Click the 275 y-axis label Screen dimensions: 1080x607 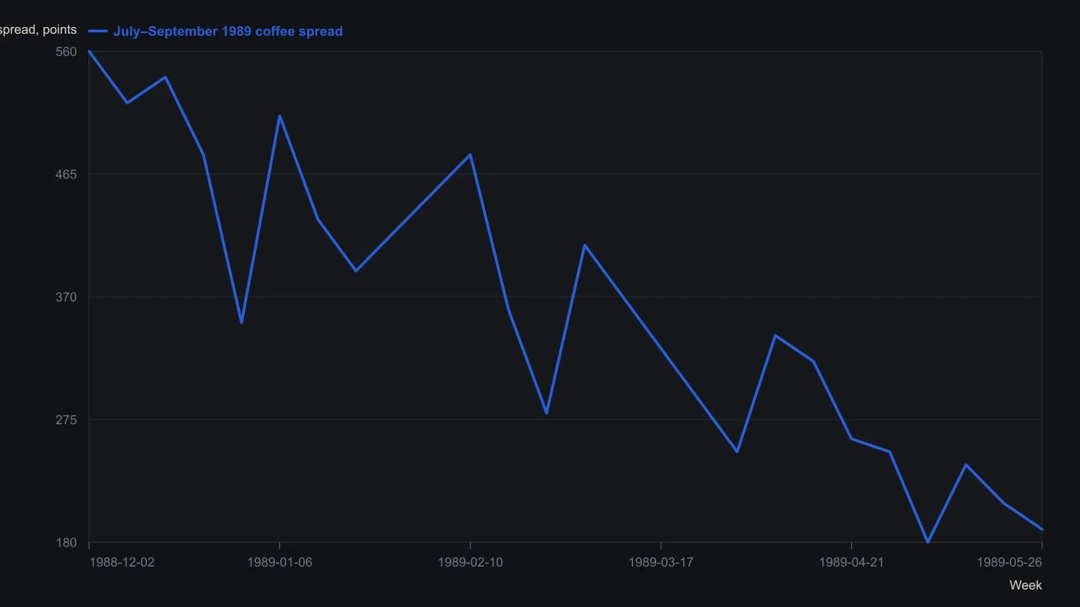click(66, 420)
